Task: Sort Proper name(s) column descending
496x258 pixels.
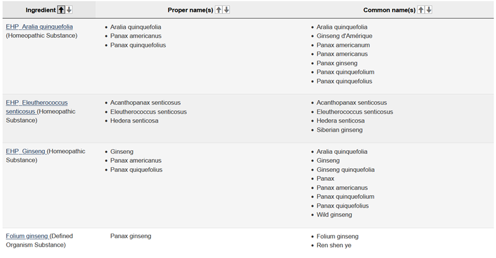Action: coord(227,10)
